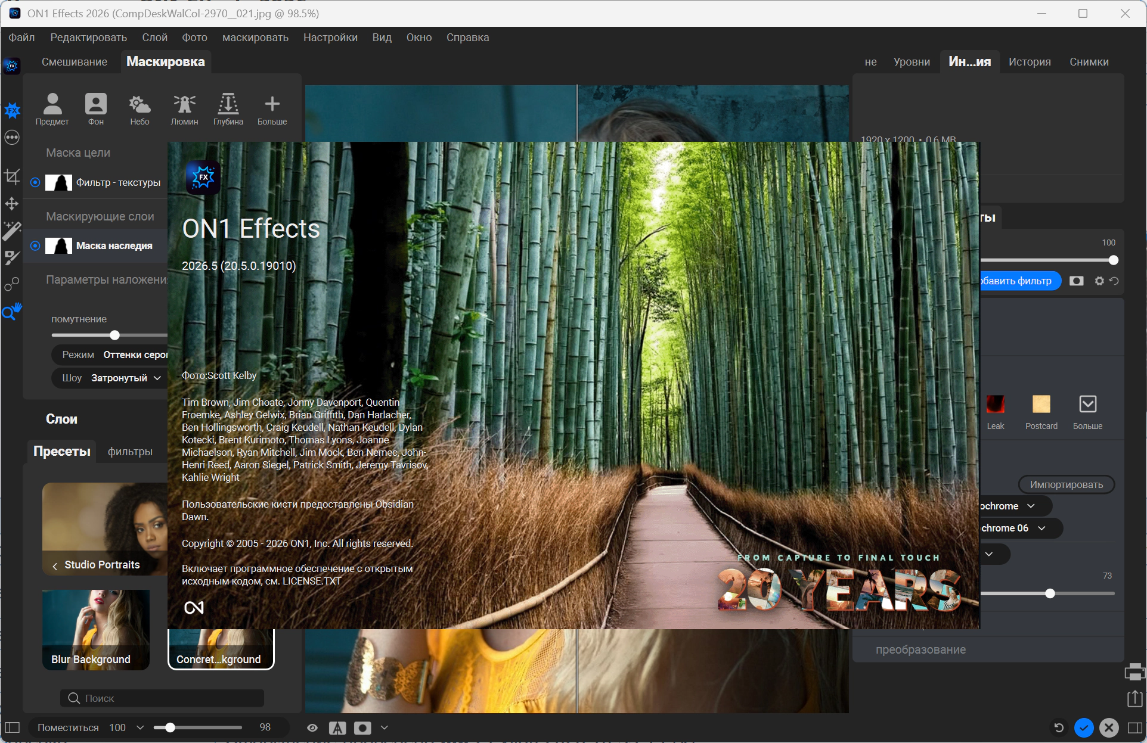Image resolution: width=1147 pixels, height=743 pixels.
Task: Switch to the История tab
Action: pos(1030,62)
